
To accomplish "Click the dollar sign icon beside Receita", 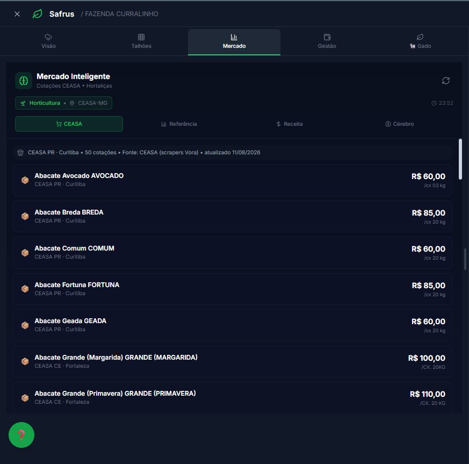I will [278, 124].
